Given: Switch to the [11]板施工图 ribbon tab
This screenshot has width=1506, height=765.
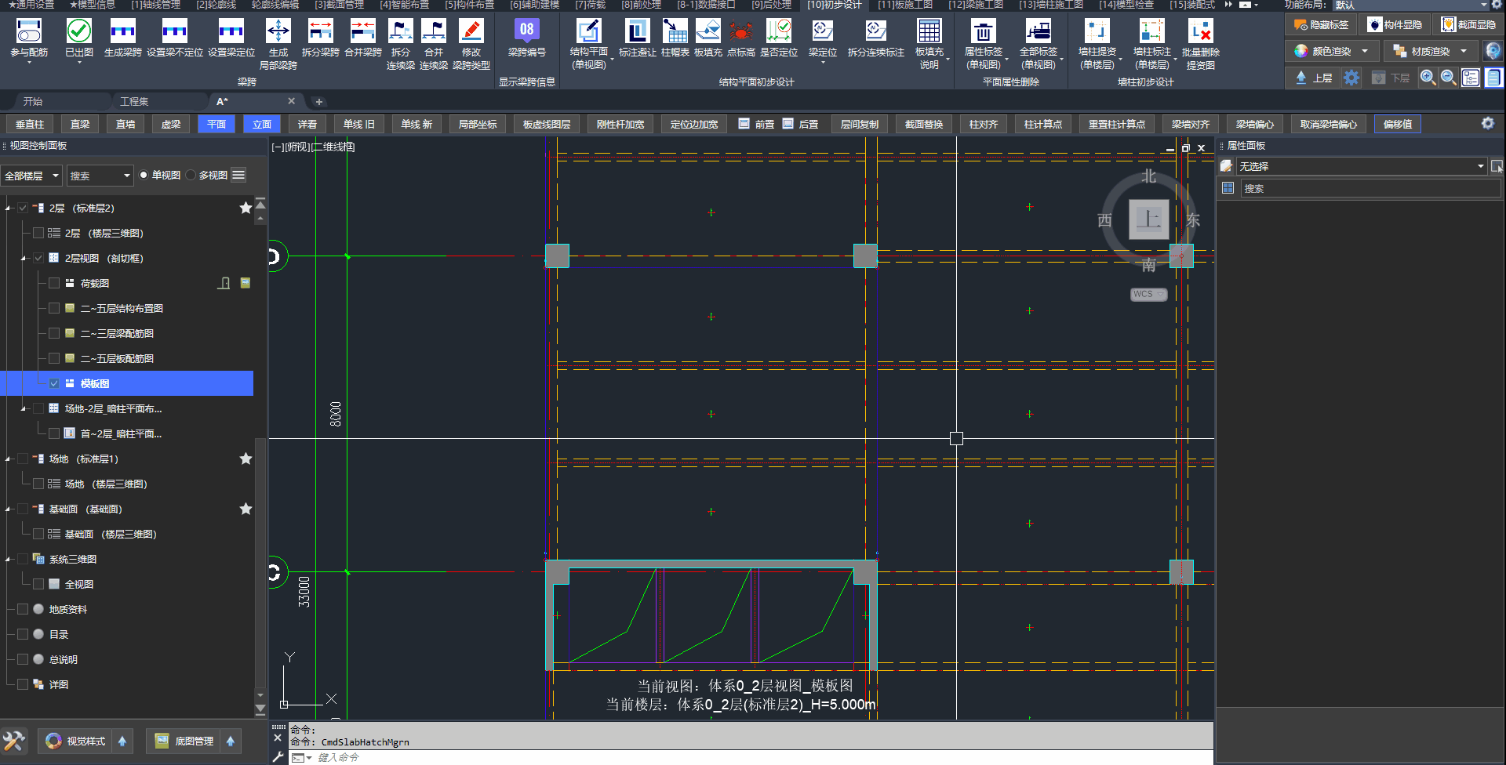Looking at the screenshot, I should [904, 5].
